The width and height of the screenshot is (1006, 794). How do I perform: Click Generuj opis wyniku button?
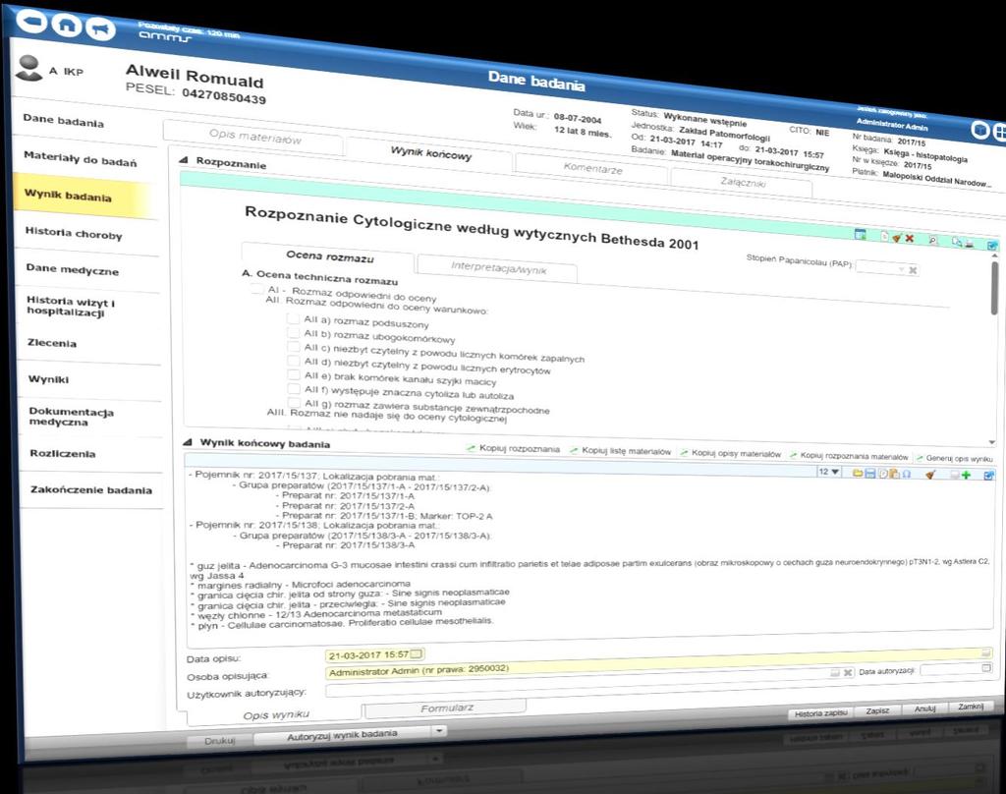pyautogui.click(x=954, y=458)
